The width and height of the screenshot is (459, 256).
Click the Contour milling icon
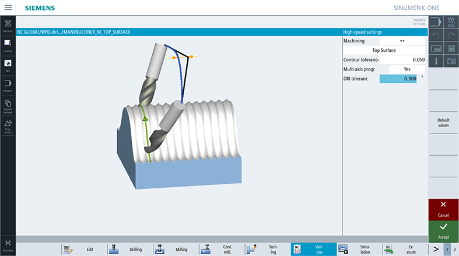click(205, 249)
